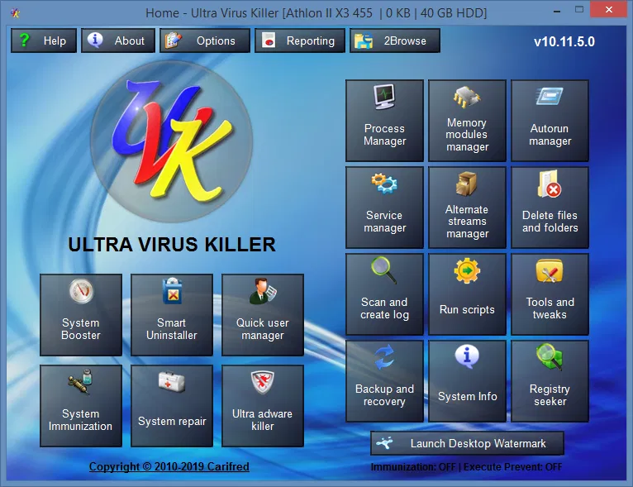Click the ULTRA VIRUS KILLER heading
Screen dimensions: 633x487
pos(172,245)
